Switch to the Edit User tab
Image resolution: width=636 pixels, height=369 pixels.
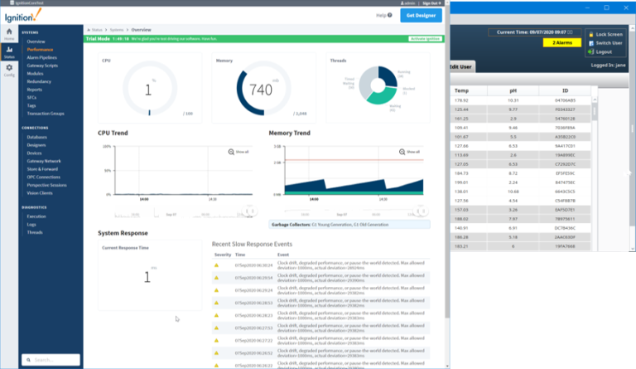pos(460,66)
